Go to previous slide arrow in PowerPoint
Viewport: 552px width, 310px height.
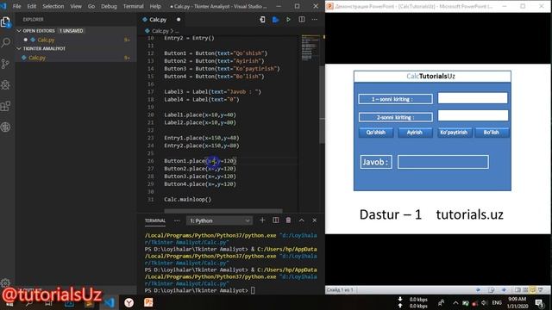pyautogui.click(x=478, y=290)
